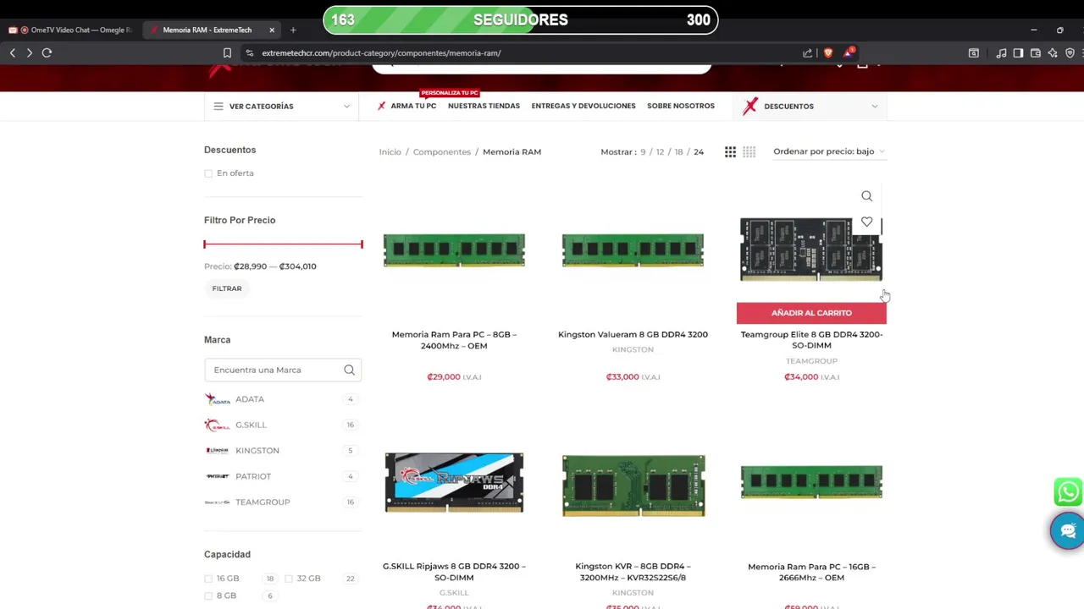The image size is (1084, 609).
Task: Open the Leo AI sparkle icon
Action: coord(1053,52)
